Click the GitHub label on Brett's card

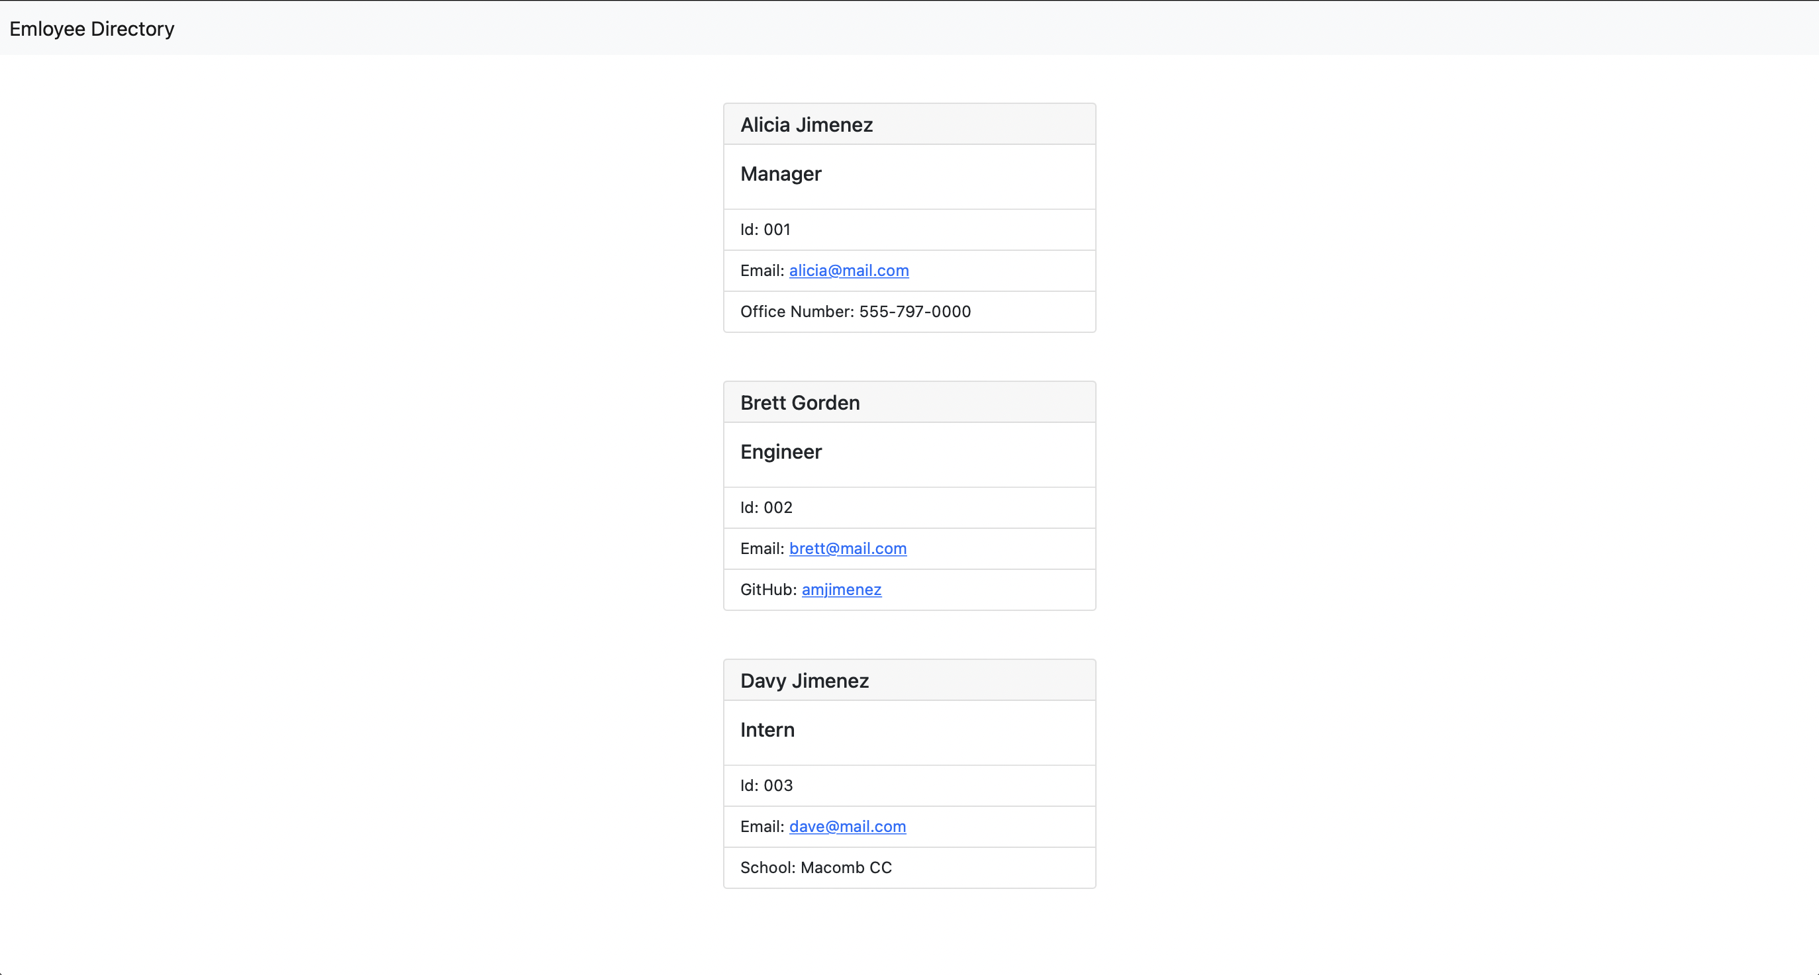767,590
